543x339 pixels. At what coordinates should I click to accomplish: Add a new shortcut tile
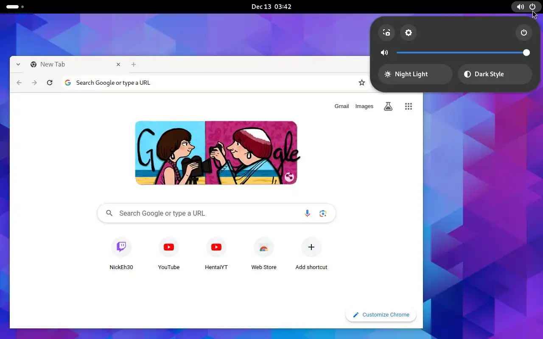[x=311, y=253]
